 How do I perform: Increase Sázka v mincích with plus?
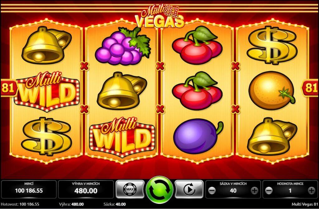click(254, 191)
